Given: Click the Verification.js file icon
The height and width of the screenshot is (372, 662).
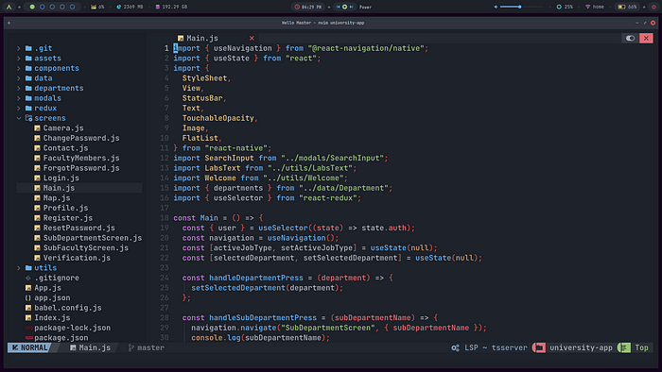Looking at the screenshot, I should pyautogui.click(x=37, y=258).
